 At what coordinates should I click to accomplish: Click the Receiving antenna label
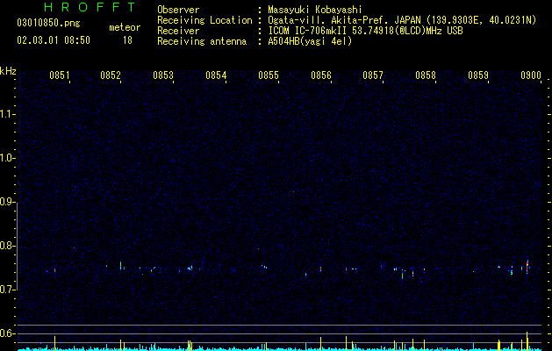(x=202, y=41)
